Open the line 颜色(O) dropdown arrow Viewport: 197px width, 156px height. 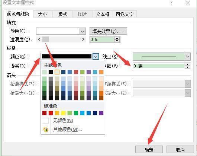point(96,57)
